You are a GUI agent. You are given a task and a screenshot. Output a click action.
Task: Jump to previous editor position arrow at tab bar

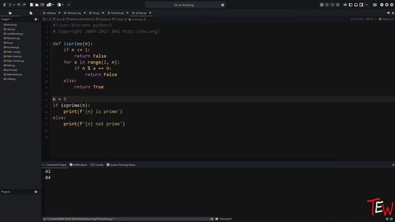[388, 13]
